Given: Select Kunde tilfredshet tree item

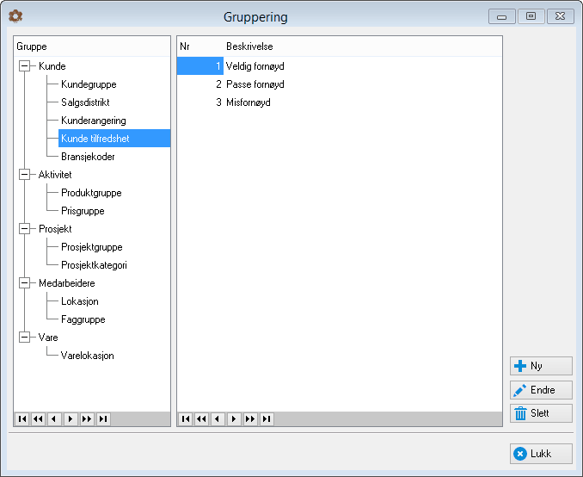Looking at the screenshot, I should (114, 139).
